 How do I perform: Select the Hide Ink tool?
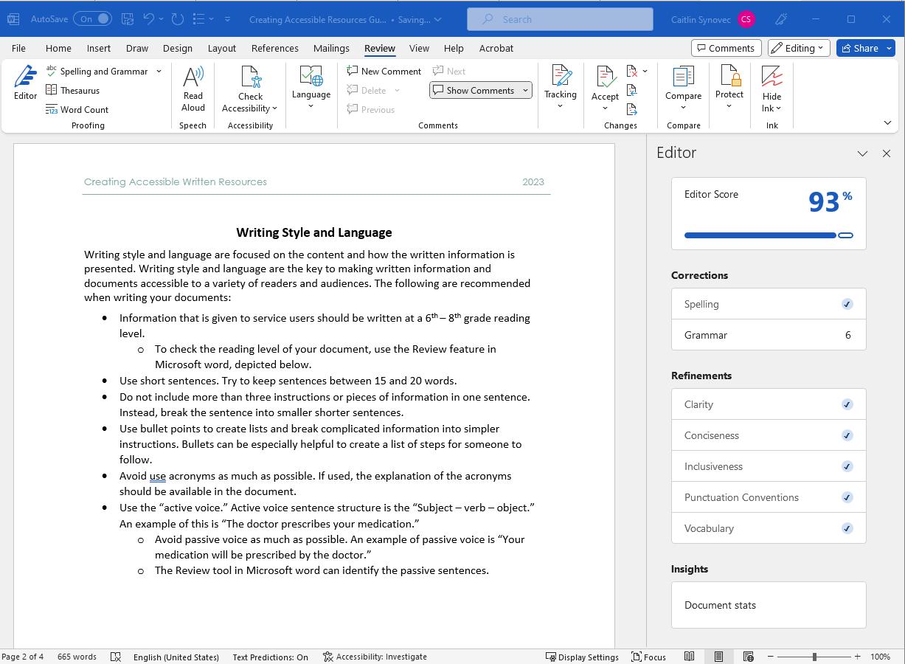point(771,88)
